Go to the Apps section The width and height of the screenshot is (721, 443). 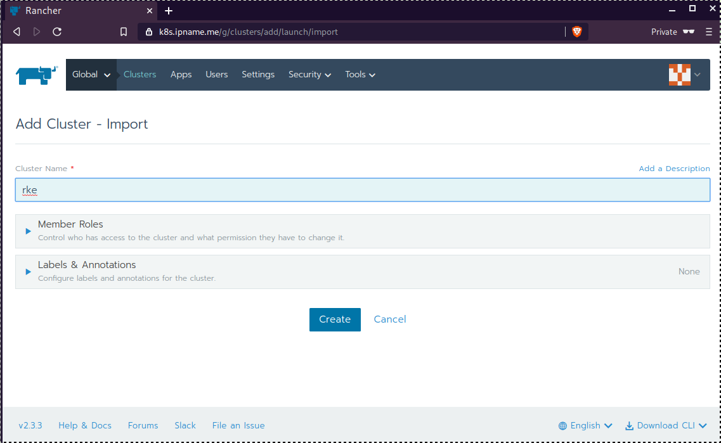[x=181, y=75]
